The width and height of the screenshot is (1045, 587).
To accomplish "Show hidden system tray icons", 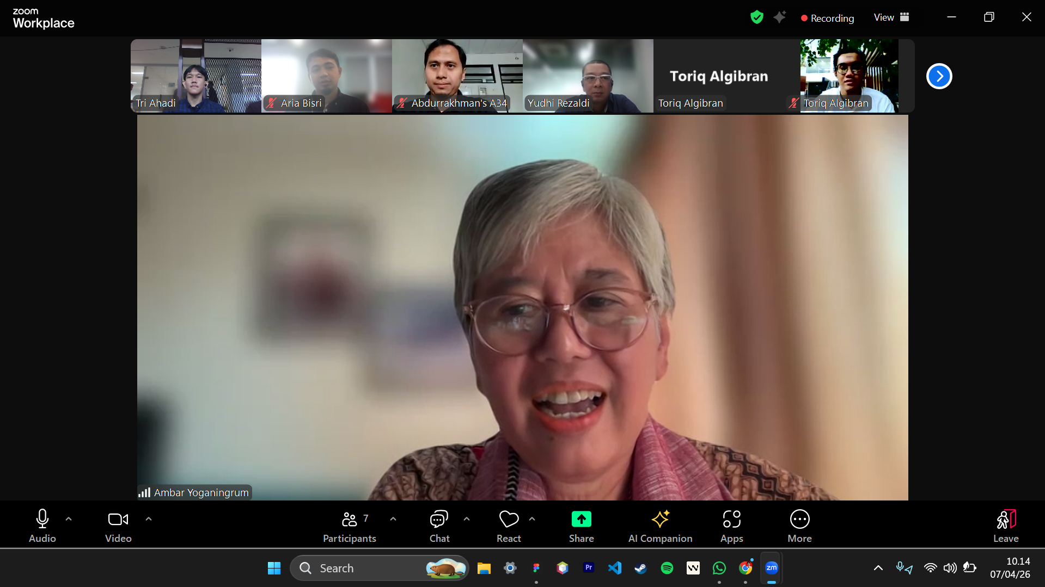I will point(878,568).
